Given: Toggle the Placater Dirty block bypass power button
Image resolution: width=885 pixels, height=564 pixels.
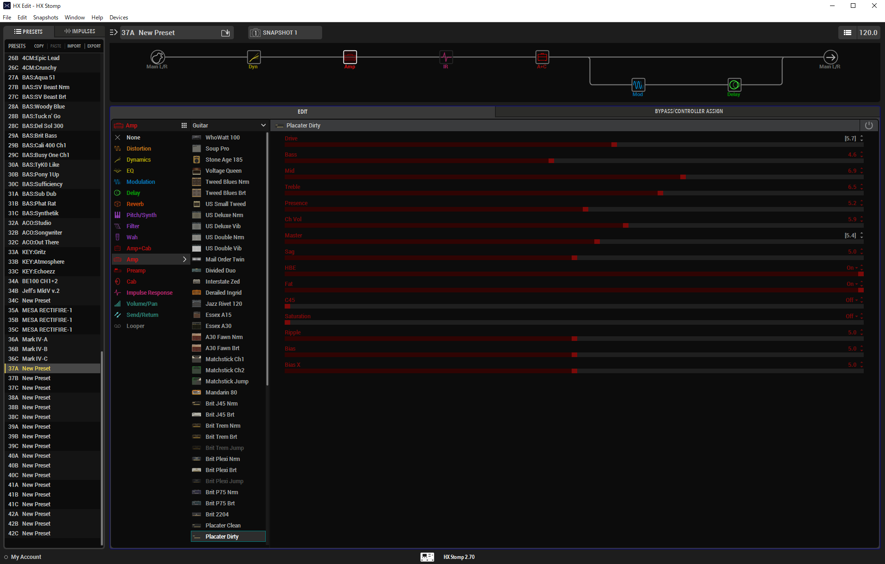Looking at the screenshot, I should click(869, 126).
